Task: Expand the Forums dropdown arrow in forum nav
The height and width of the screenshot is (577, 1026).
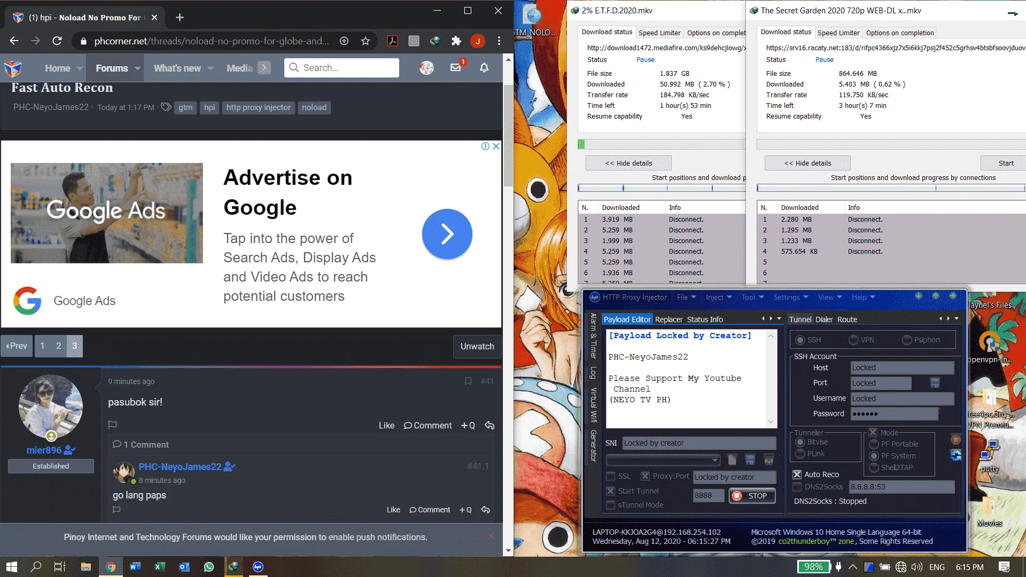Action: tap(137, 68)
